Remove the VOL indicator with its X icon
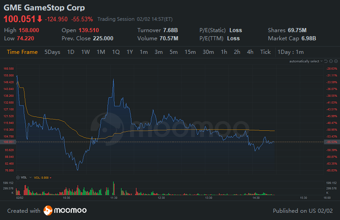340x220 pixels. pyautogui.click(x=18, y=177)
